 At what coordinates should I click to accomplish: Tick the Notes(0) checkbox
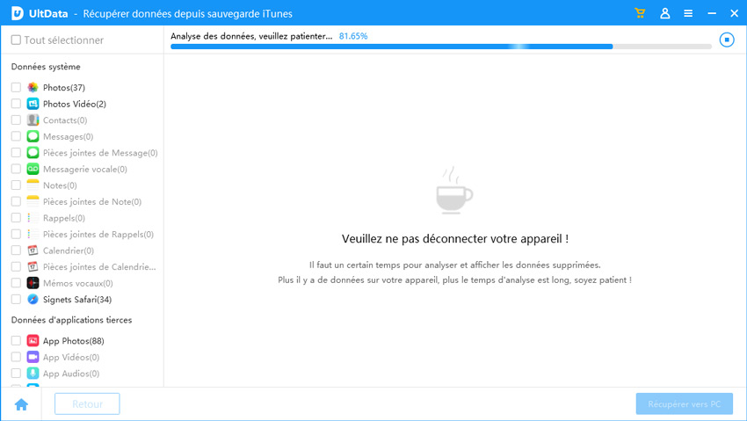click(x=16, y=185)
